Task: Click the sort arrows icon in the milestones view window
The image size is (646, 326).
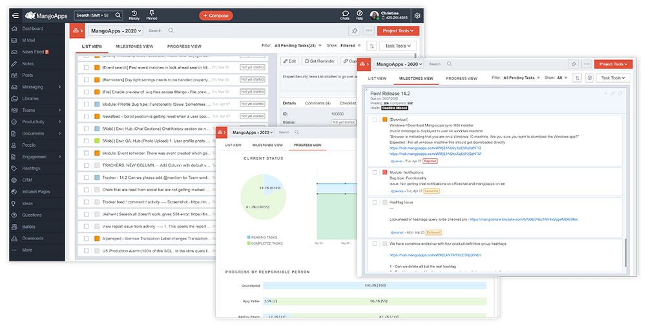Action: pyautogui.click(x=577, y=78)
